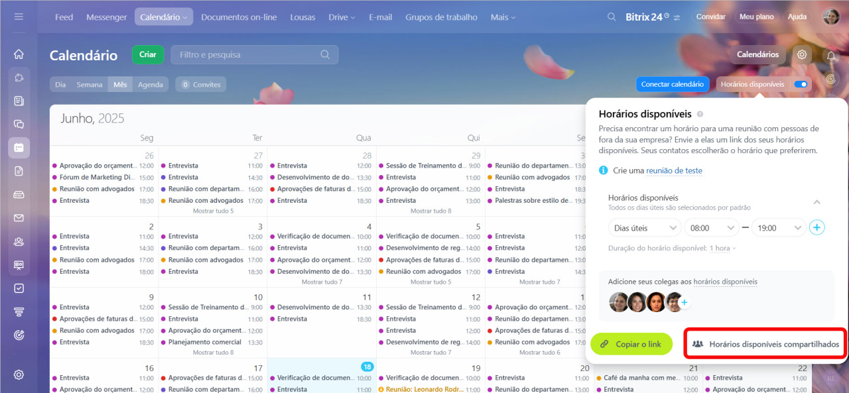The height and width of the screenshot is (393, 849).
Task: Open the Planejamento comercial event on day 10
Action: [212, 342]
